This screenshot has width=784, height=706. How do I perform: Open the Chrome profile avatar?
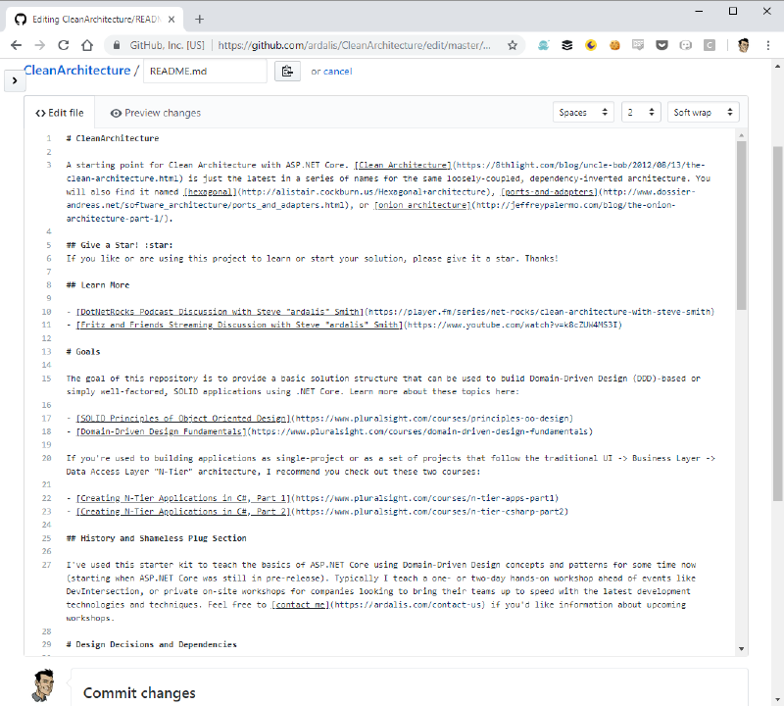click(x=744, y=45)
